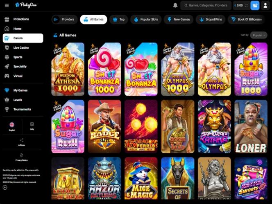Open the Sweet Bonanza 1000 game thumbnail
Screen dimensions: 272x204
click(104, 69)
